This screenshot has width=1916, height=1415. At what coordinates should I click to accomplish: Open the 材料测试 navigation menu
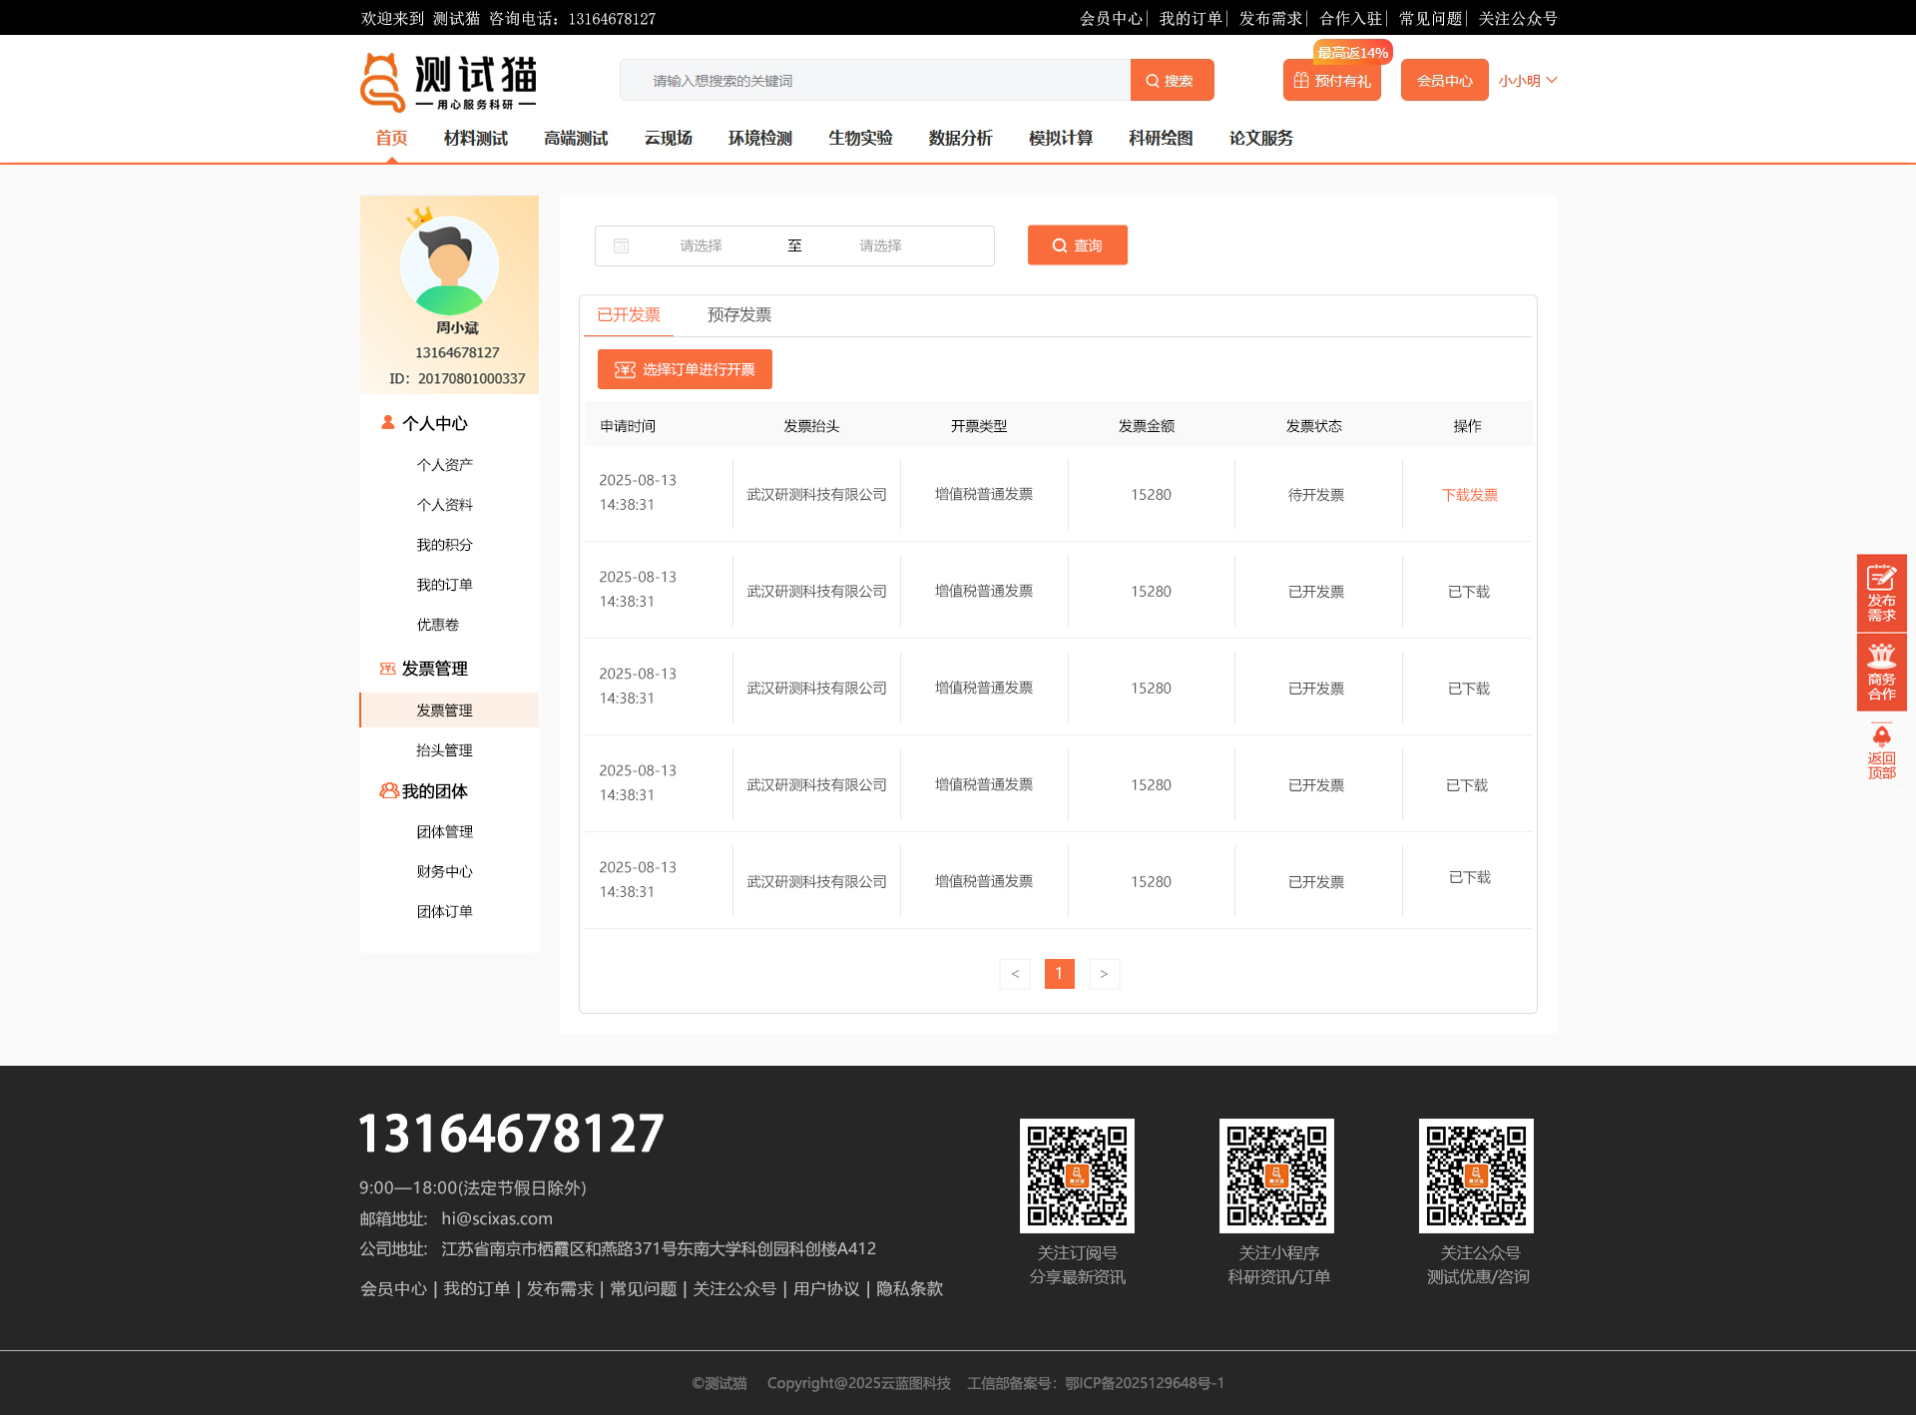(x=475, y=139)
